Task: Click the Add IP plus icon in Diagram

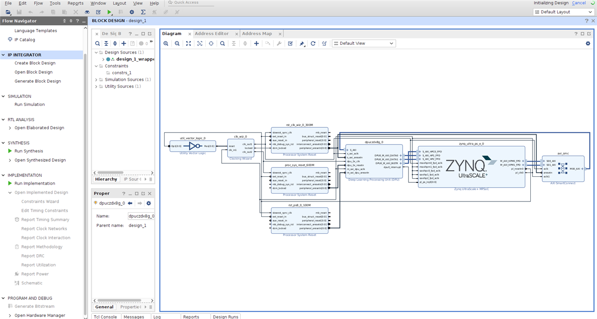Action: (257, 43)
